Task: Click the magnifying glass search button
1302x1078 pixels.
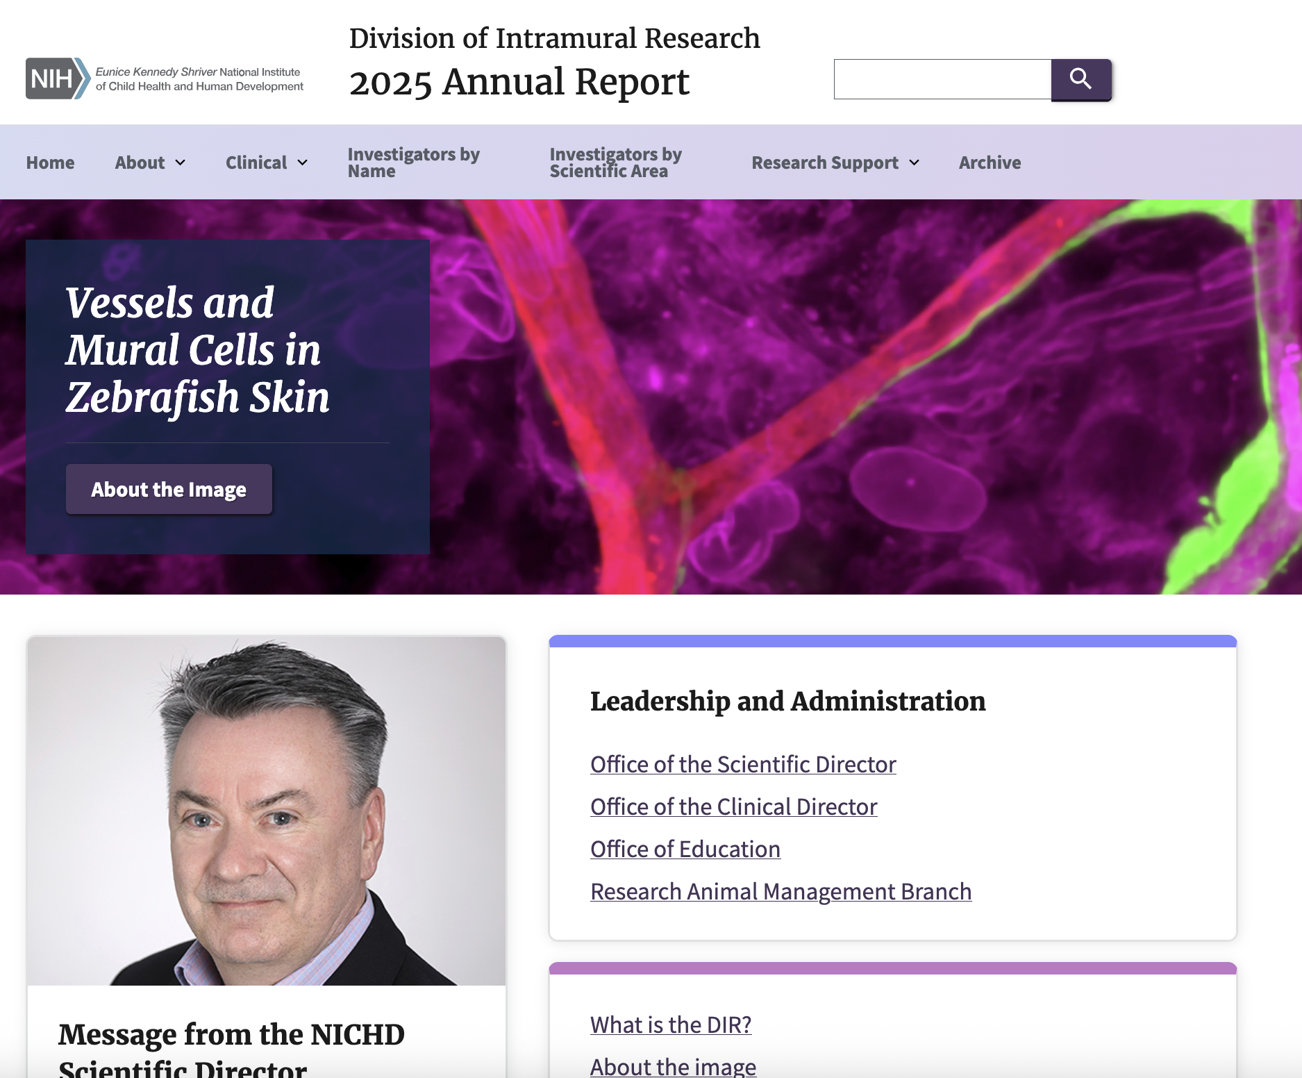Action: [1080, 79]
